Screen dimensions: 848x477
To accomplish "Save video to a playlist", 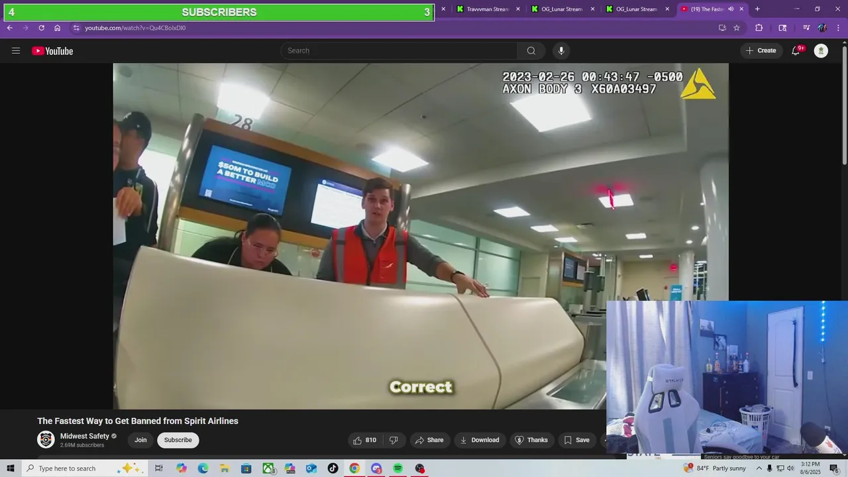I will point(576,440).
